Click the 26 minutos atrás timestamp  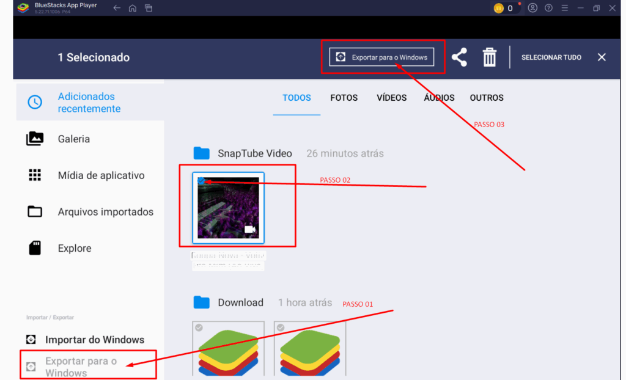point(345,153)
